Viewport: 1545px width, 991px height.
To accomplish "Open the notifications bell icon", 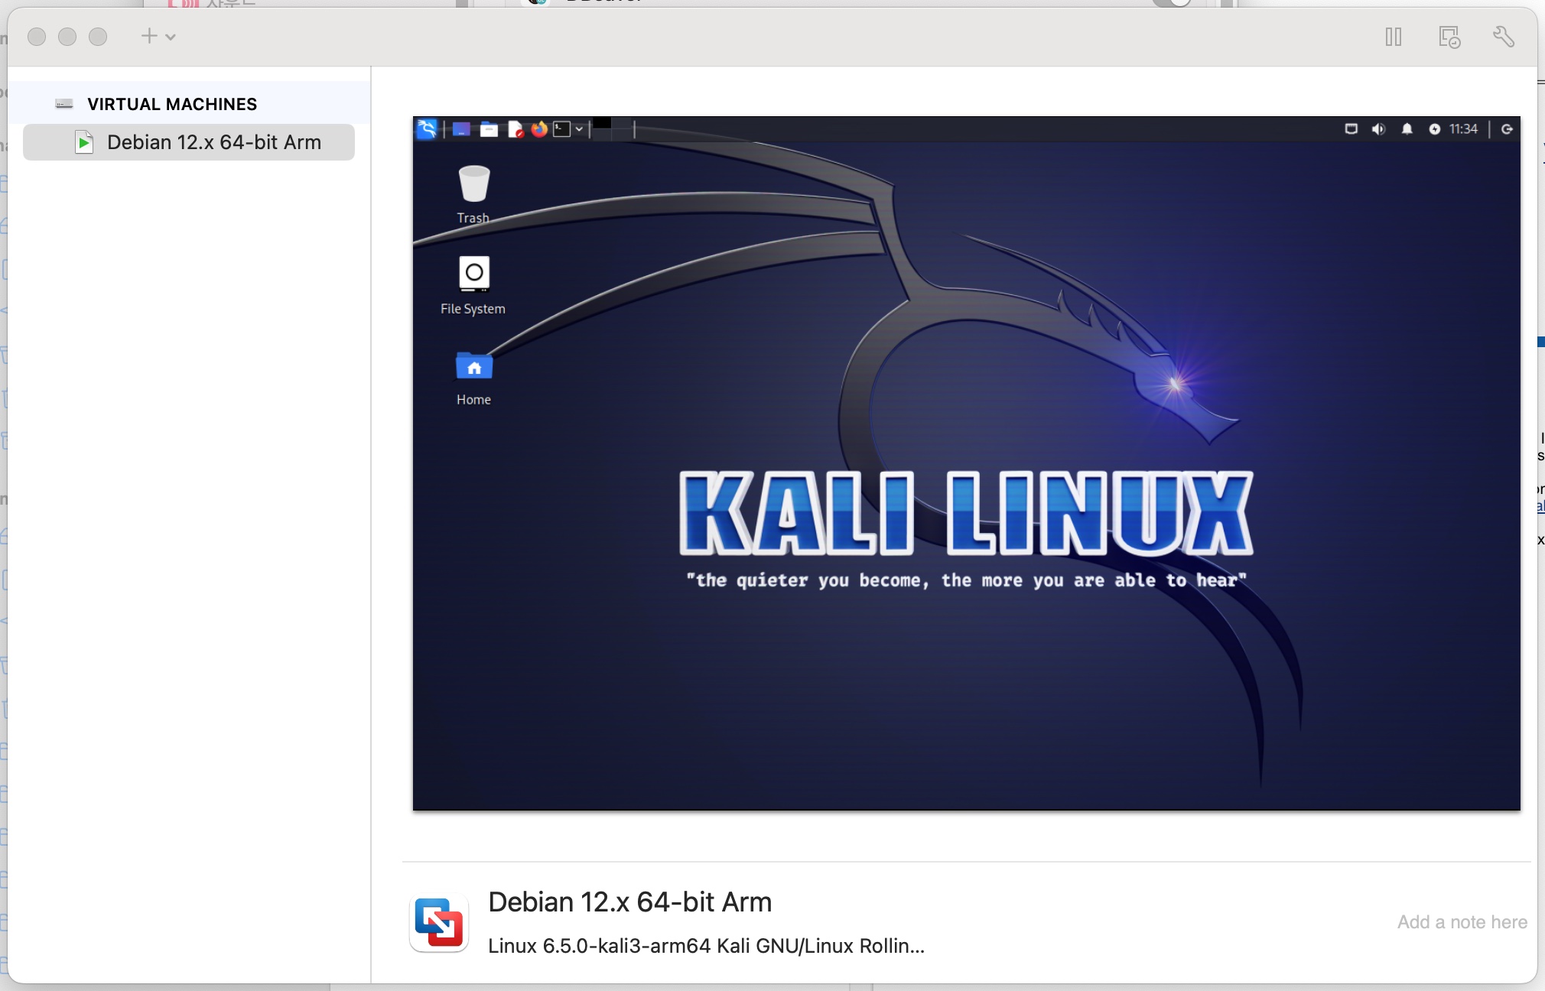I will tap(1407, 129).
